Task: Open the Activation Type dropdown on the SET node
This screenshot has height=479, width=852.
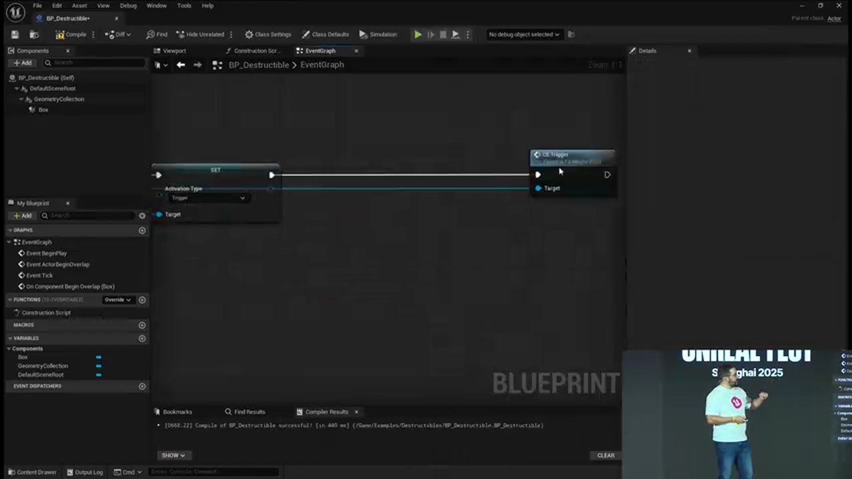Action: click(208, 198)
